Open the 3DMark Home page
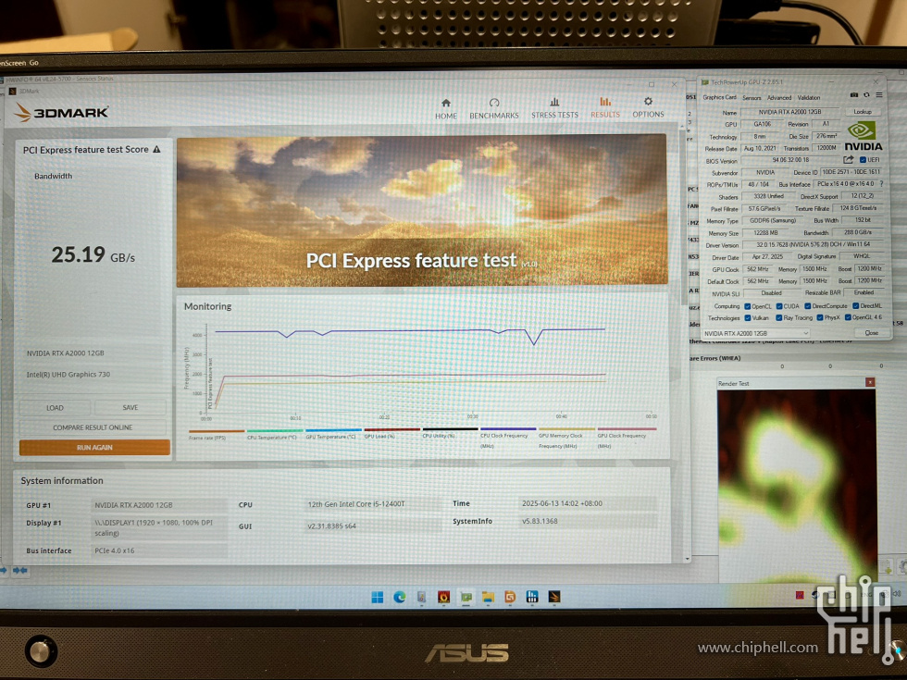 point(446,108)
